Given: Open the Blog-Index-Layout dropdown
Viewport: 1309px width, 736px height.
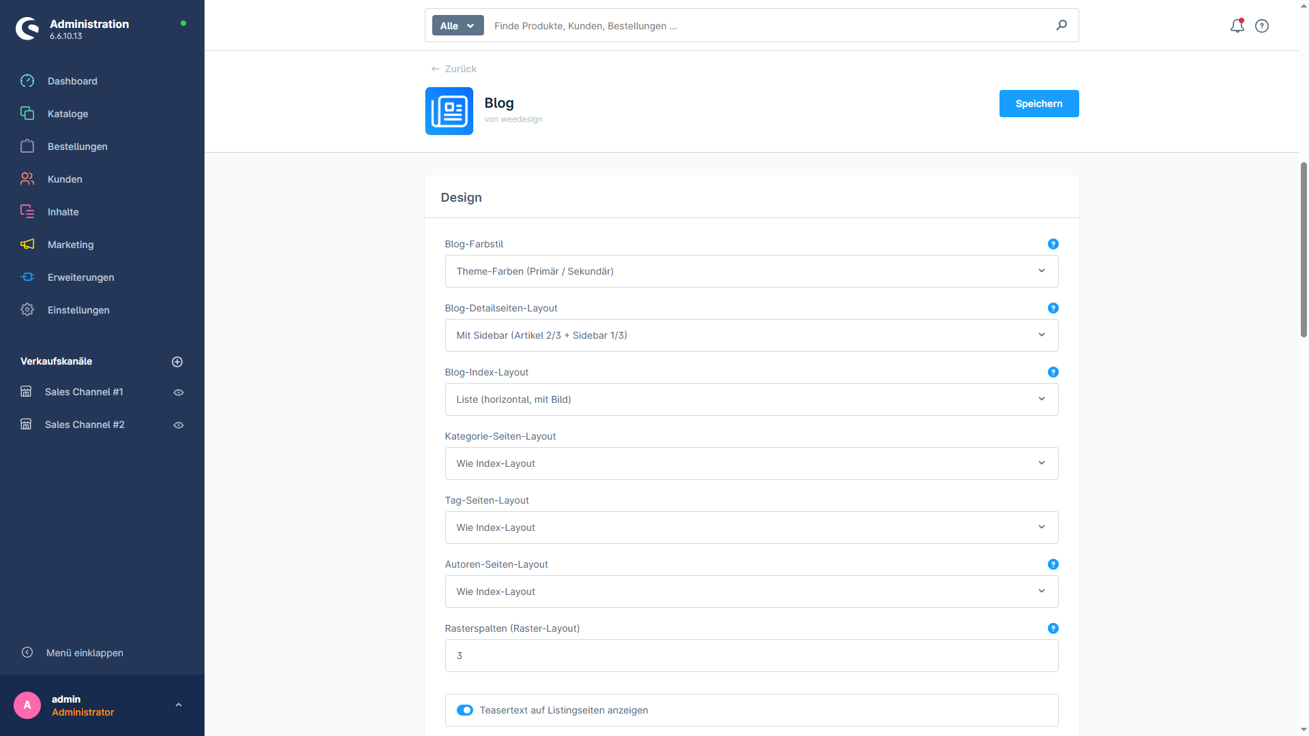Looking at the screenshot, I should point(751,399).
